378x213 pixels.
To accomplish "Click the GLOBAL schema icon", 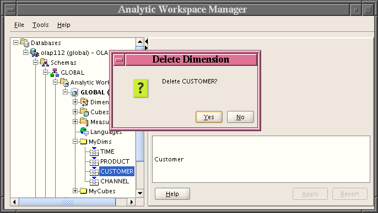I will [x=55, y=72].
